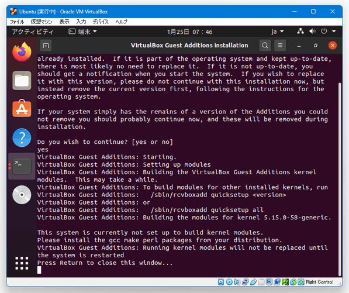Close the Guest Additions installation terminal
This screenshot has width=349, height=293.
pos(332,46)
